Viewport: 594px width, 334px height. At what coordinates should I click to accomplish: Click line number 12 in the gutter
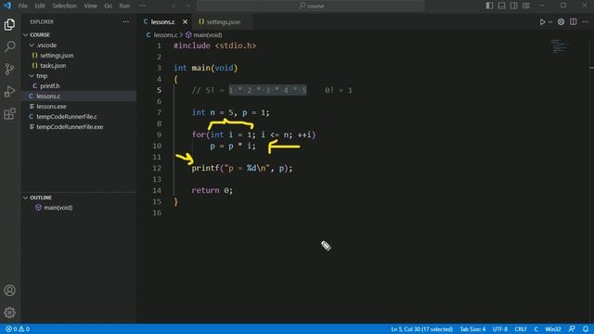tap(157, 168)
